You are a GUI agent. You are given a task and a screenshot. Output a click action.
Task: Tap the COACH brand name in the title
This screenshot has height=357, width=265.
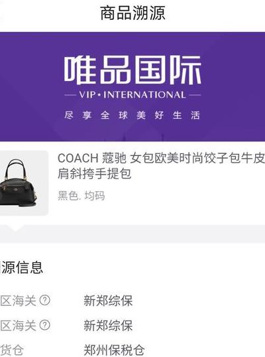click(78, 158)
